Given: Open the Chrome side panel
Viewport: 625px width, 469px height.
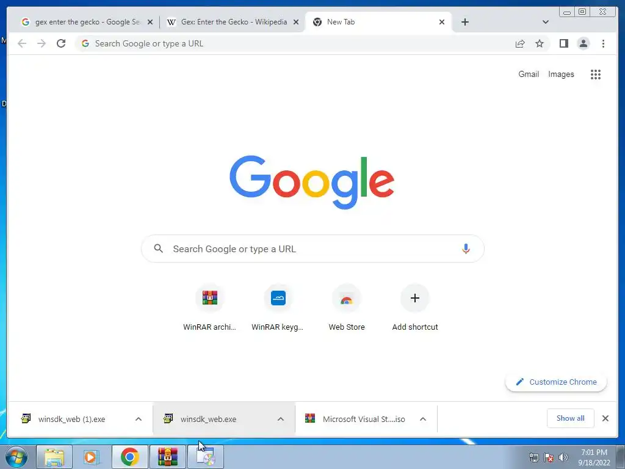Looking at the screenshot, I should [x=563, y=43].
